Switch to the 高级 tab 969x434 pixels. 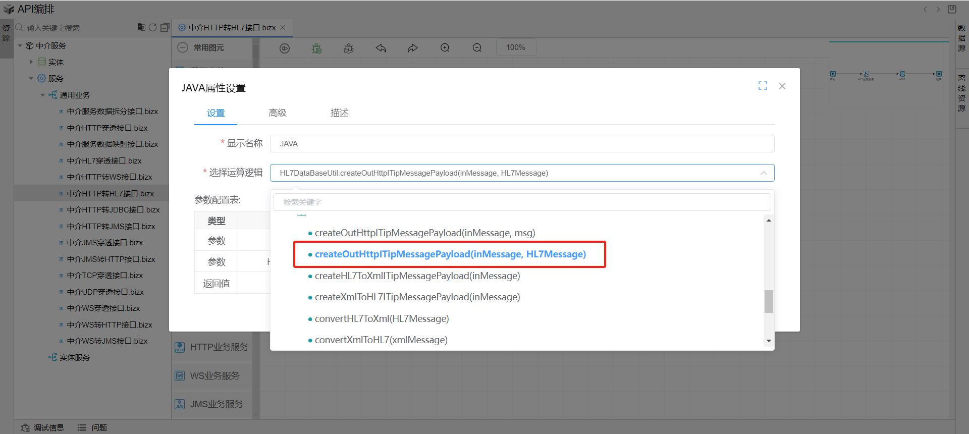tap(278, 113)
